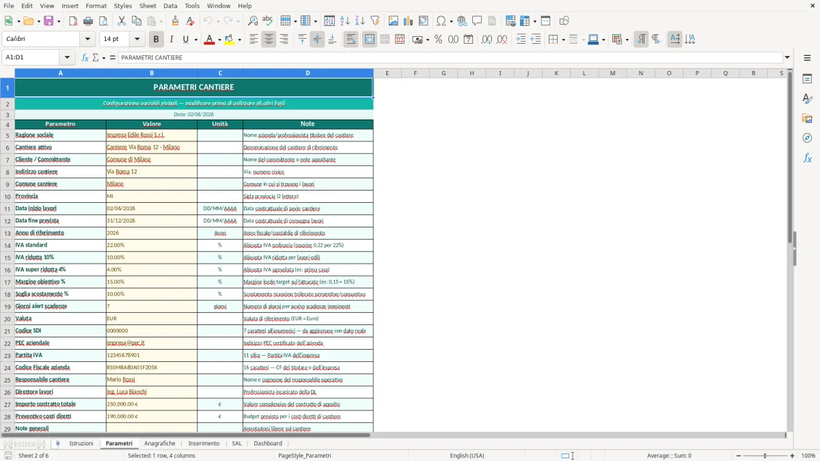Insert a chart
Screen dimensions: 820x461
tap(409, 21)
